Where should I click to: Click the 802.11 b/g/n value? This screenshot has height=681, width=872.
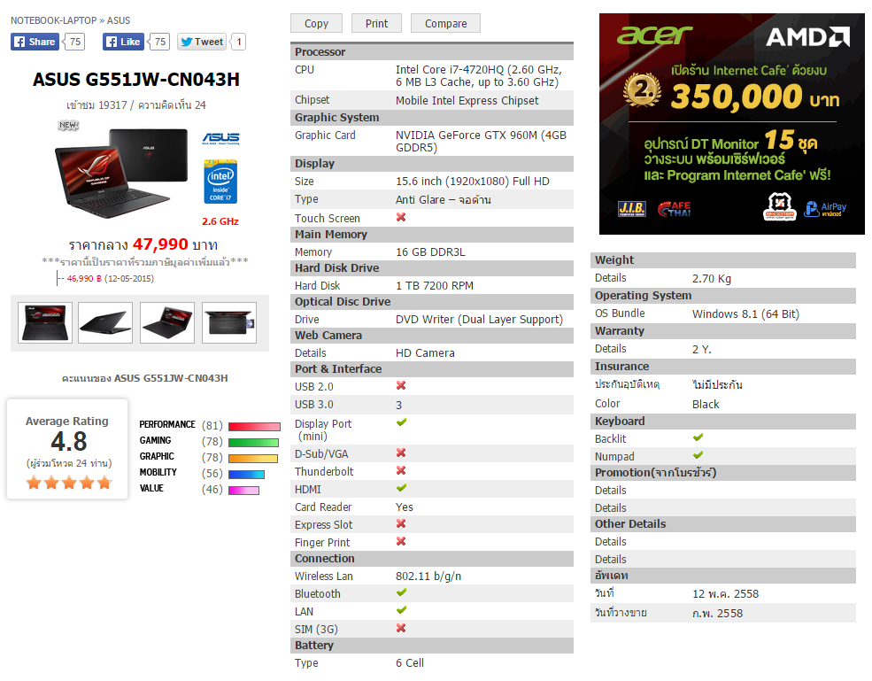click(x=428, y=576)
